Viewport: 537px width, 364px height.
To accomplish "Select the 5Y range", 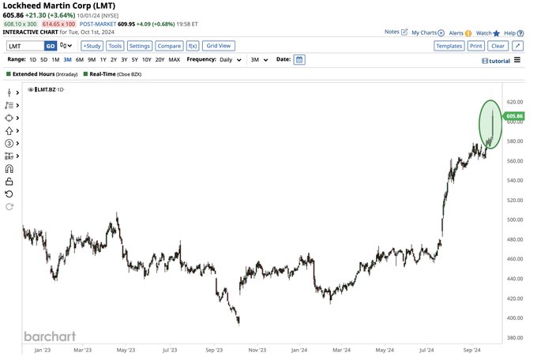I will click(x=135, y=59).
